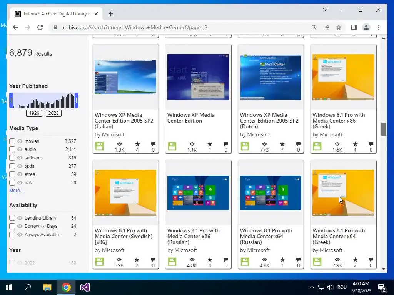Close the Internet Archive tab
The width and height of the screenshot is (394, 295).
tap(96, 14)
